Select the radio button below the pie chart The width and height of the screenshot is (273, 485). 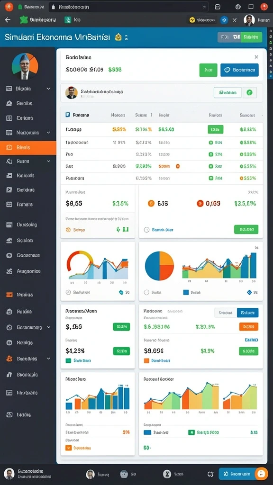pos(147,292)
